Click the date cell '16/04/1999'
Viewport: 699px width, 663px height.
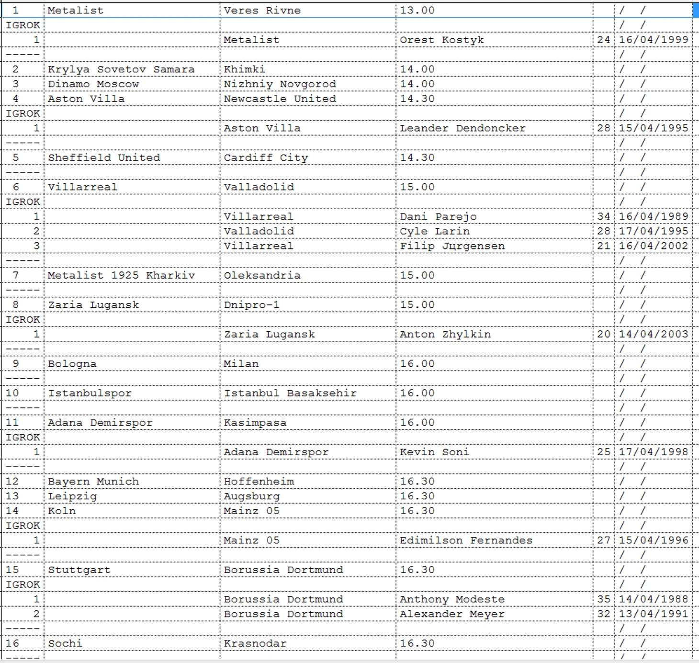(654, 40)
